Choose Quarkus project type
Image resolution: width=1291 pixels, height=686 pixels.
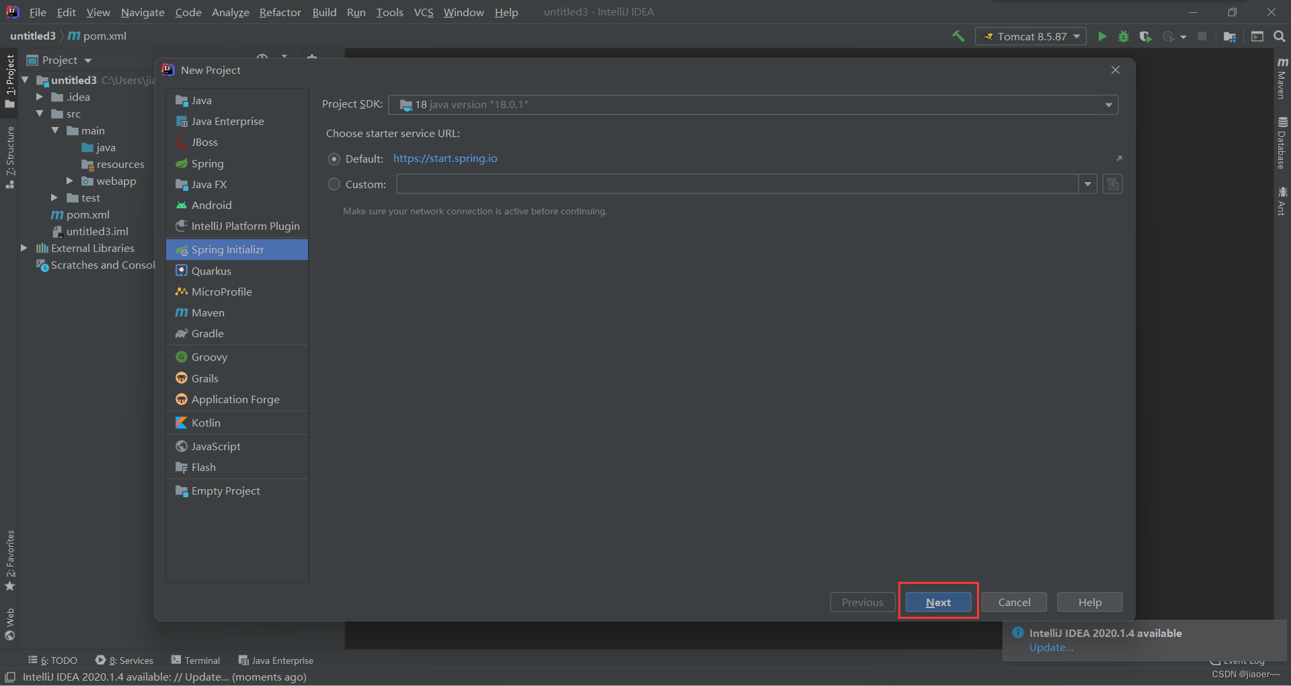click(x=237, y=271)
